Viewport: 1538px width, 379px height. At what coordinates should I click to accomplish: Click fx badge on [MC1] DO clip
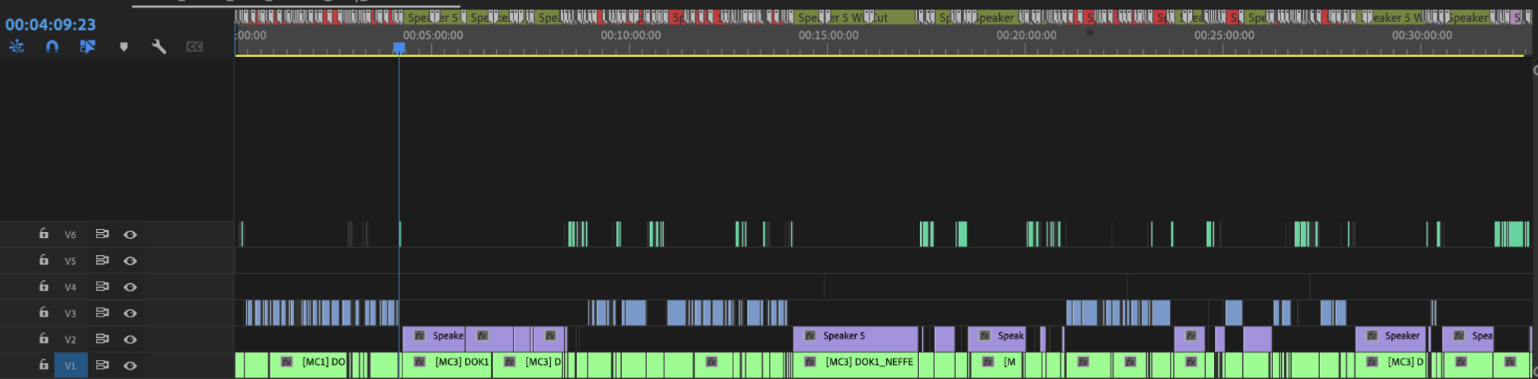pos(287,362)
